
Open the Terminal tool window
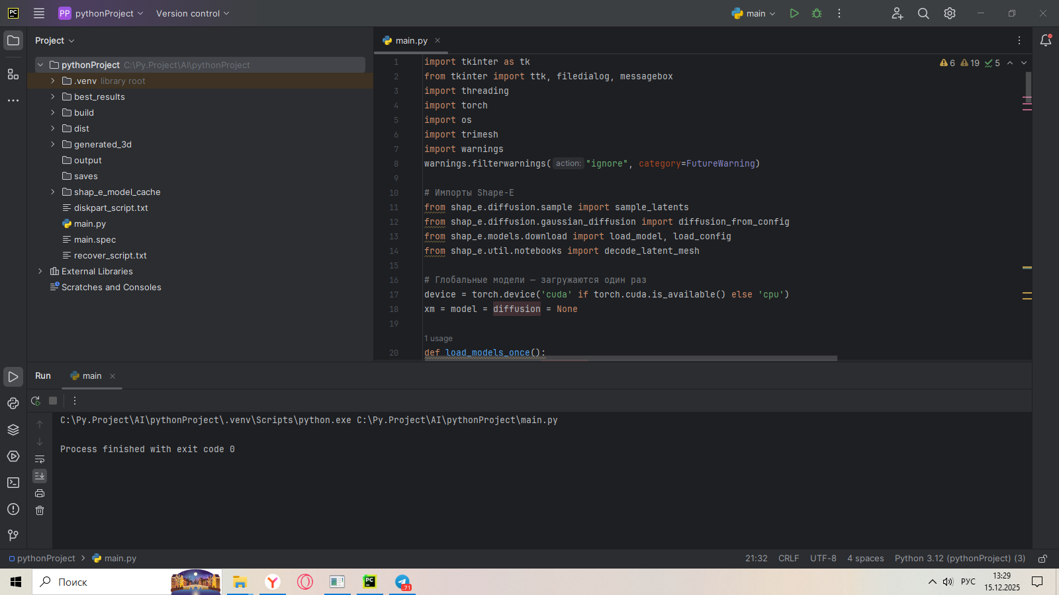[13, 483]
